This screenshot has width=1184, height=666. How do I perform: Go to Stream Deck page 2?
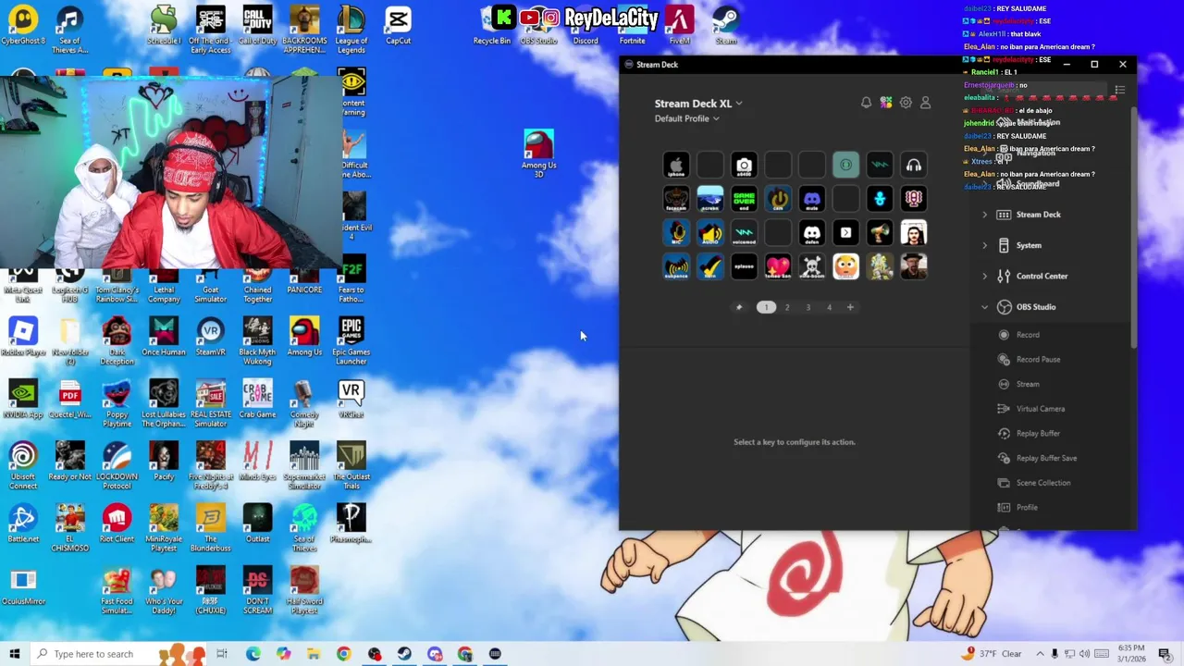pyautogui.click(x=787, y=307)
